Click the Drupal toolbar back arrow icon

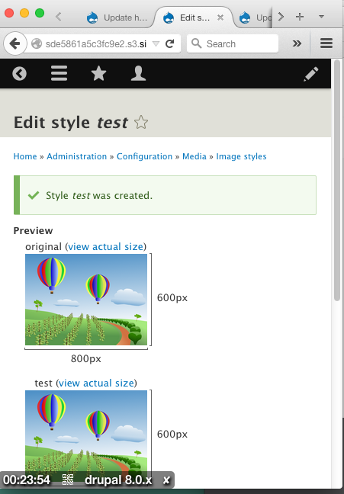[x=19, y=74]
